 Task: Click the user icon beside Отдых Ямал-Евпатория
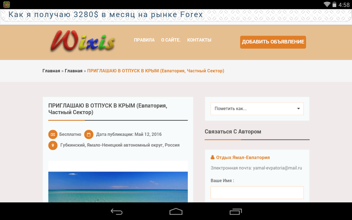pos(213,158)
